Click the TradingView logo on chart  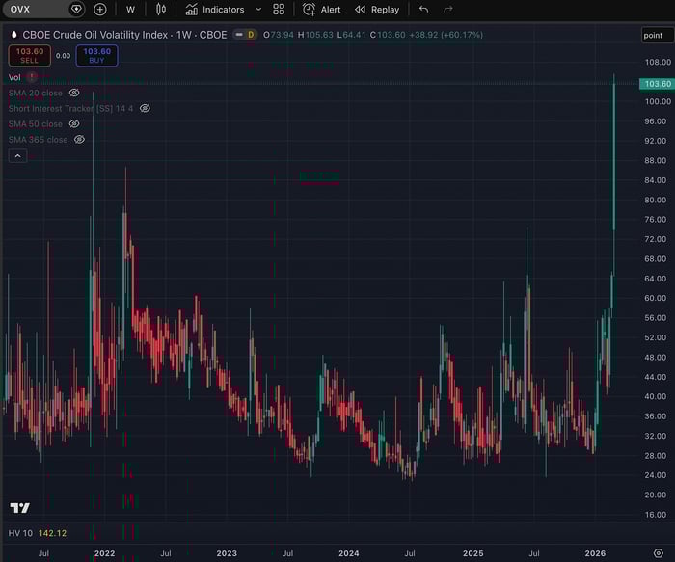(19, 508)
